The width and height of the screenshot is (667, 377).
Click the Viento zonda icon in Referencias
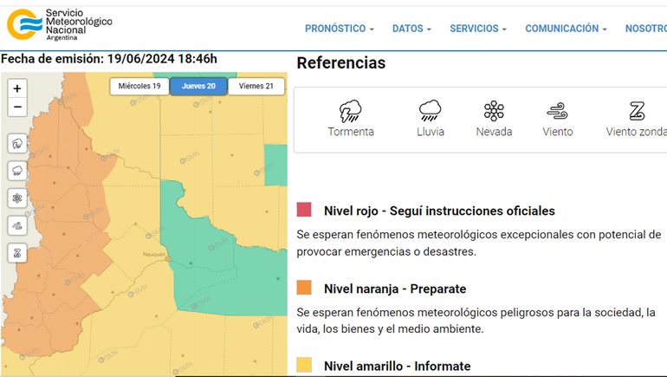point(637,111)
